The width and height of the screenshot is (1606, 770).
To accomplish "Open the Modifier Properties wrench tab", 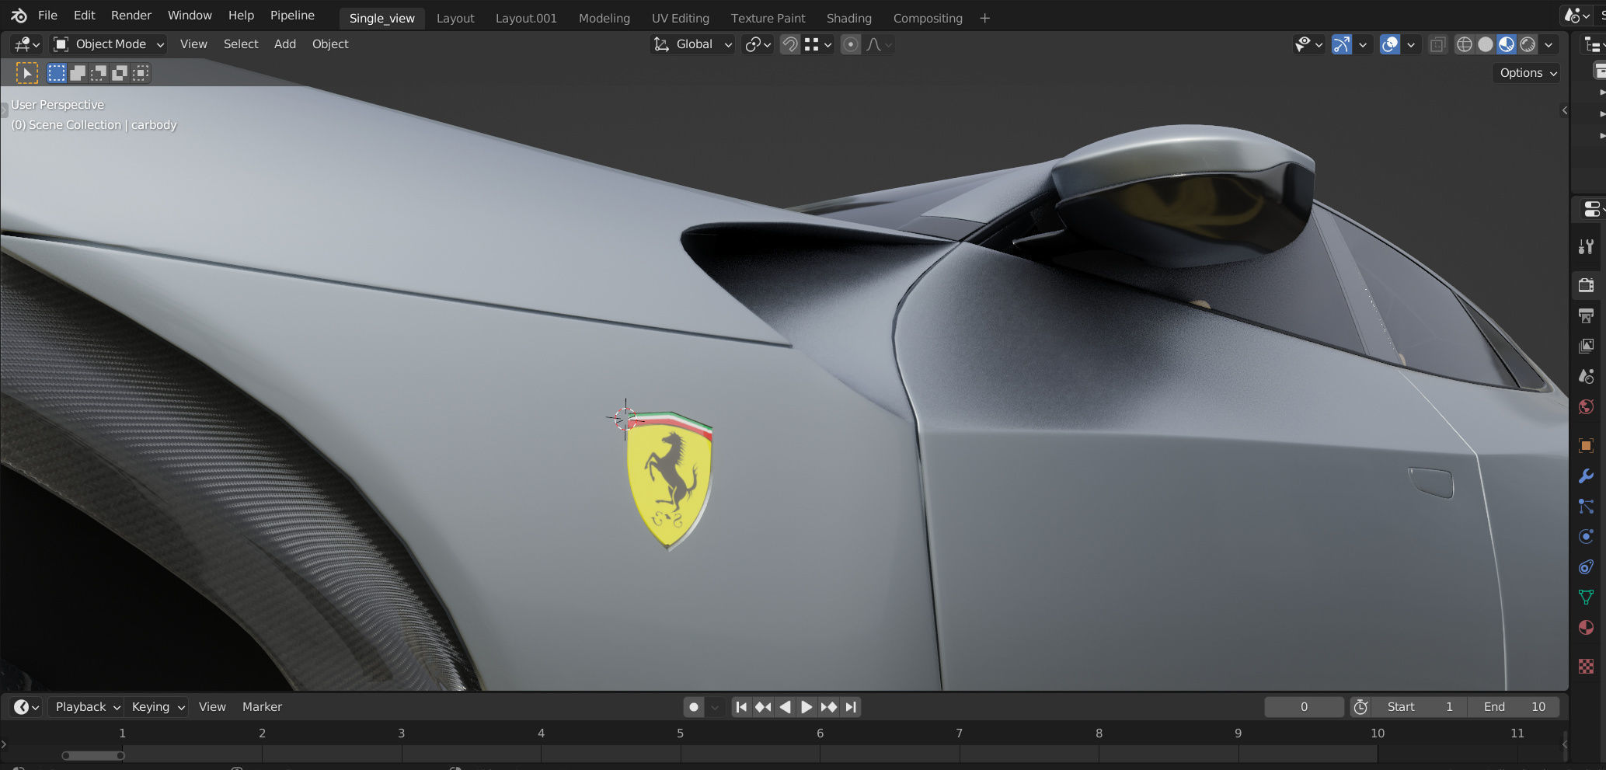I will coord(1587,476).
